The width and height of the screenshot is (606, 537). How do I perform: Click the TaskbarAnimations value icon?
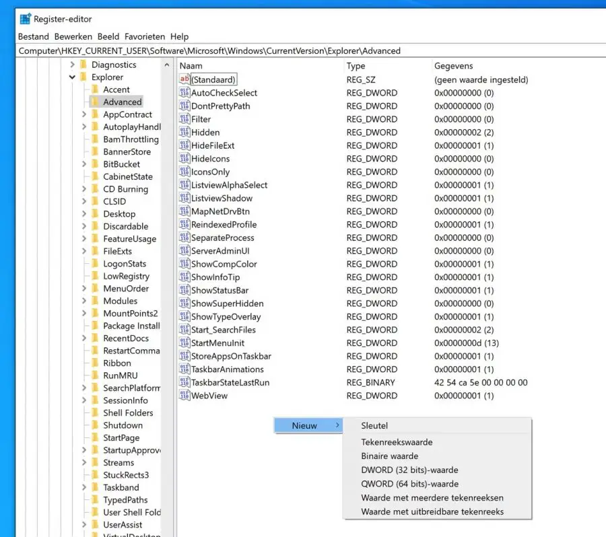tap(184, 369)
